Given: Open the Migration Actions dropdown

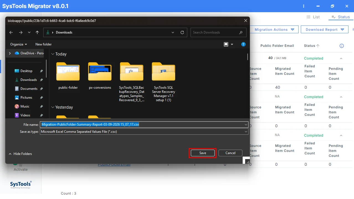Looking at the screenshot, I should (x=274, y=30).
